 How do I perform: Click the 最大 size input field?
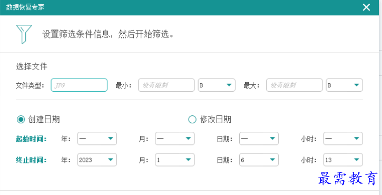coord(295,85)
